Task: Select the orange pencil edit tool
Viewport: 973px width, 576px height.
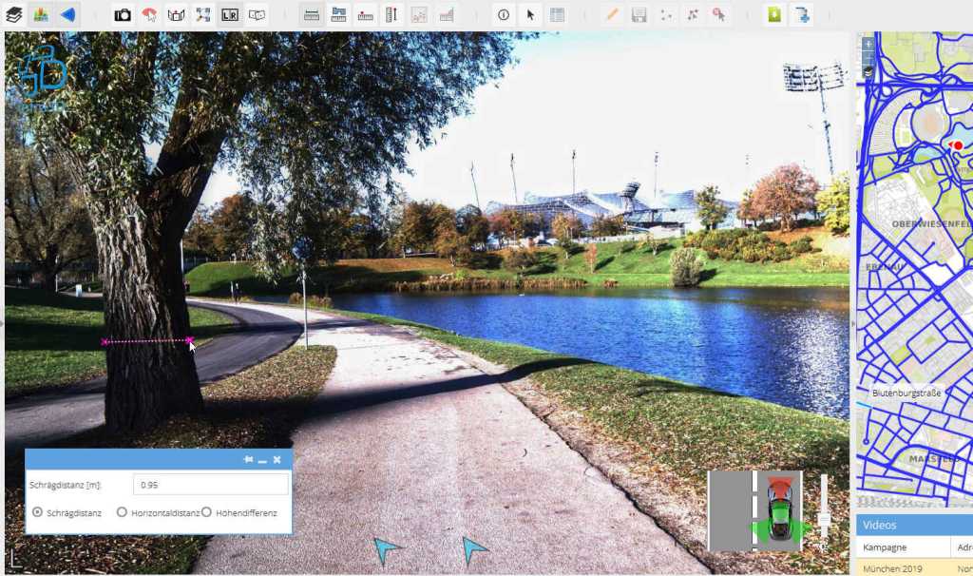Action: [612, 14]
